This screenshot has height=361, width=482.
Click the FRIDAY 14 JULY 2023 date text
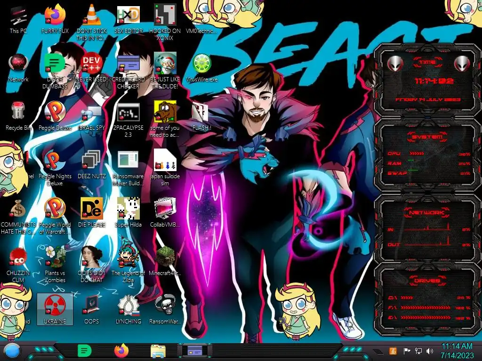coord(427,100)
